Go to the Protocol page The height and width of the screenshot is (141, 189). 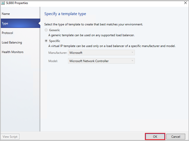(20, 33)
